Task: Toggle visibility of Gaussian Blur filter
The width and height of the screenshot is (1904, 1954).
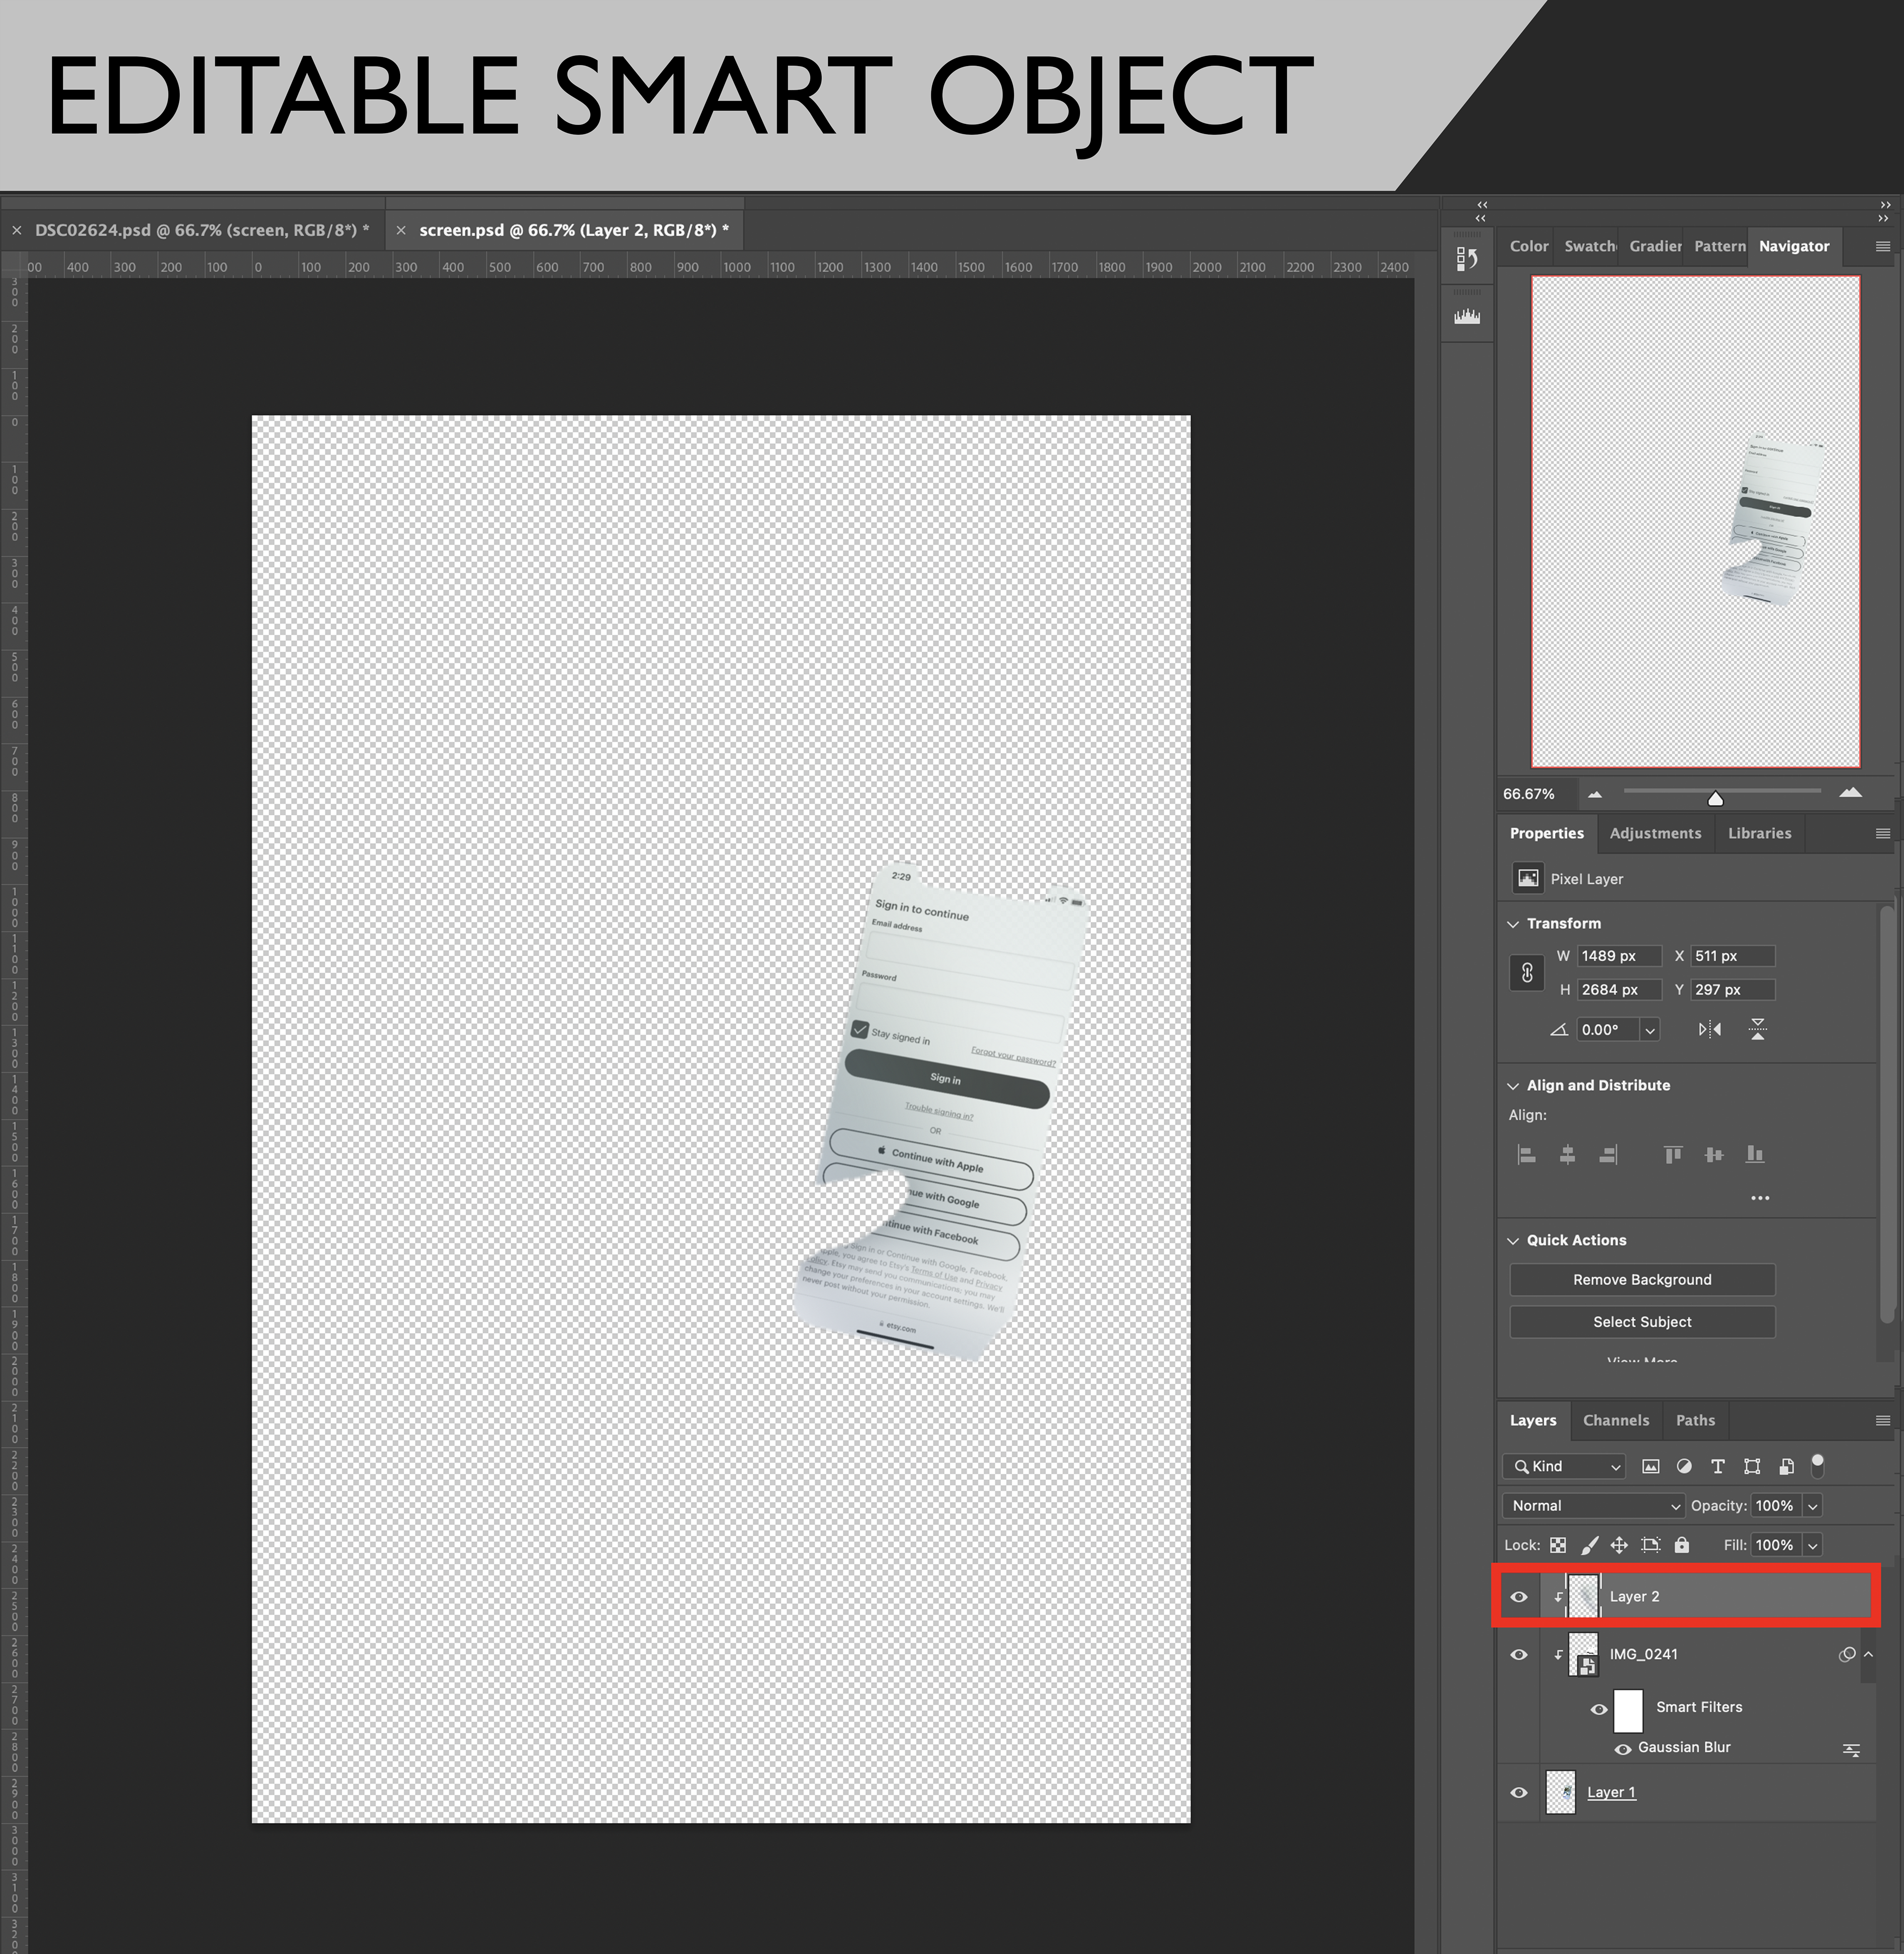Action: click(x=1623, y=1748)
